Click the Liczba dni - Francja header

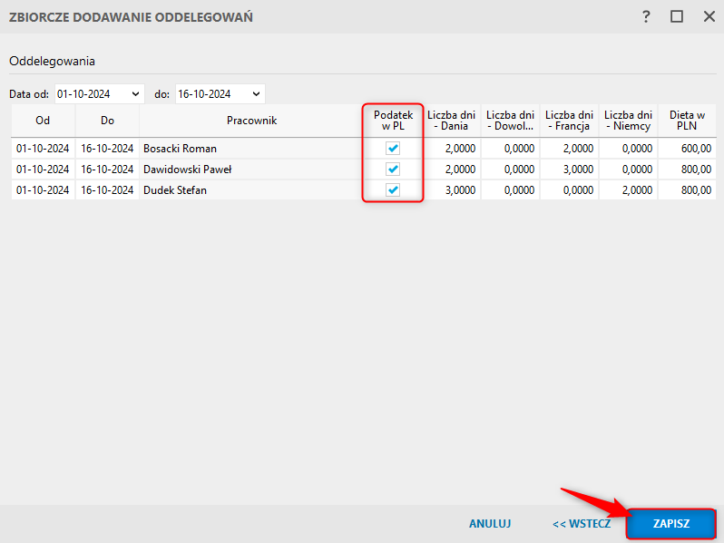tap(569, 121)
